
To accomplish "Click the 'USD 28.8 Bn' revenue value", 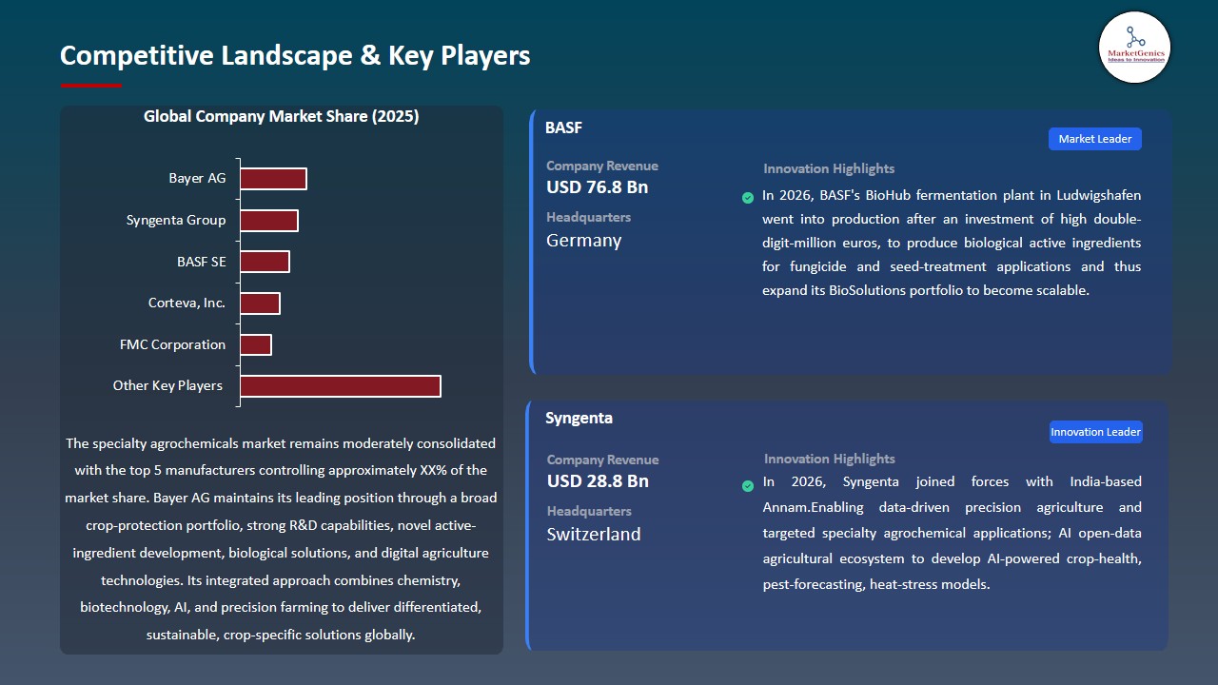I will point(598,481).
